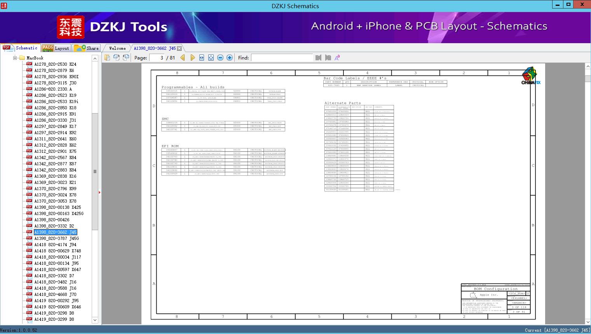Open A1418_820-00034 J117 schematic
This screenshot has height=334, width=591.
58,257
